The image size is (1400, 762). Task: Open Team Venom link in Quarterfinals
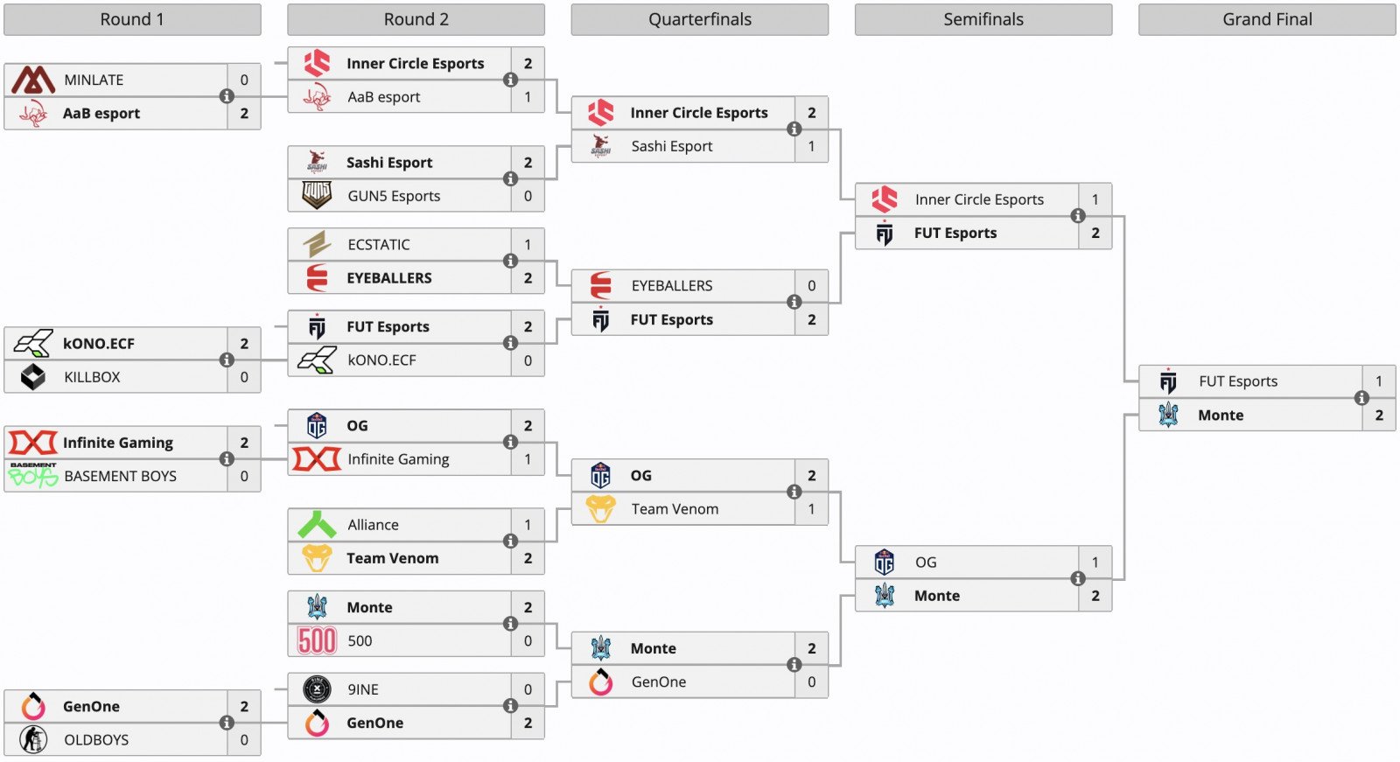point(675,509)
